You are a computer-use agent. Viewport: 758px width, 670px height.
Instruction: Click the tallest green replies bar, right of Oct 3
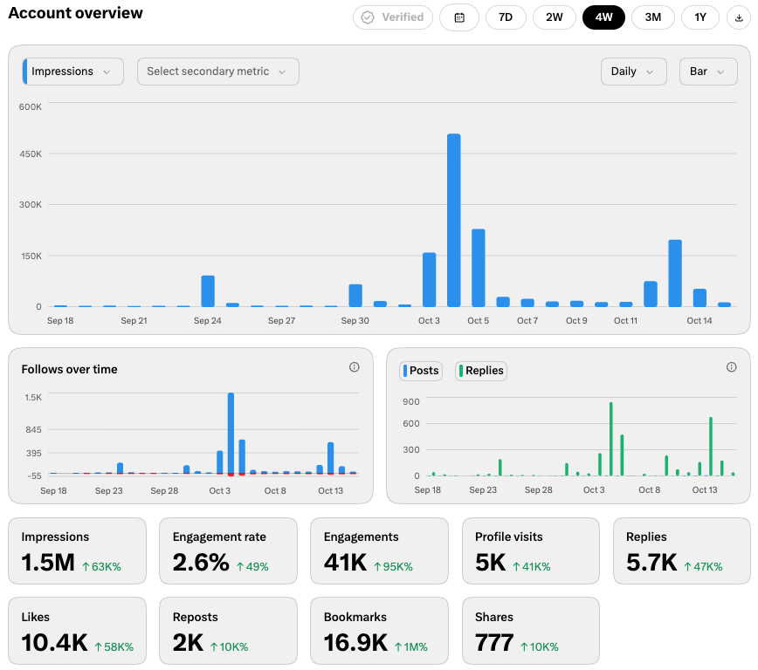(611, 439)
